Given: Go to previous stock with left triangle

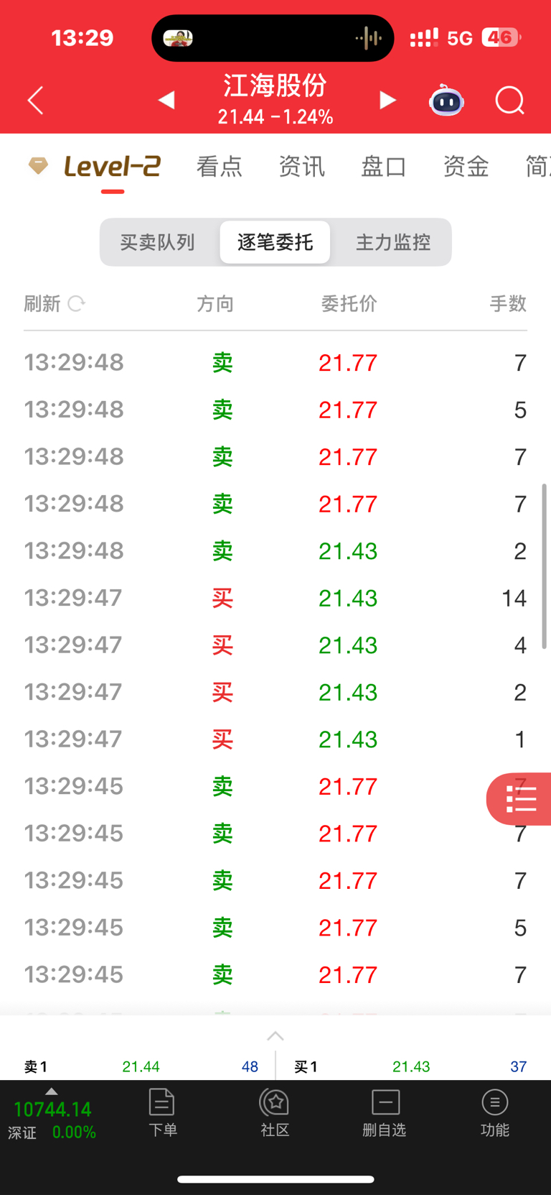Looking at the screenshot, I should click(166, 100).
